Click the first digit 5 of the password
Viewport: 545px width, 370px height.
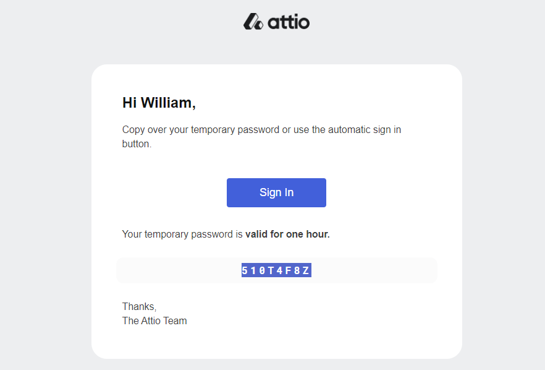coord(245,270)
